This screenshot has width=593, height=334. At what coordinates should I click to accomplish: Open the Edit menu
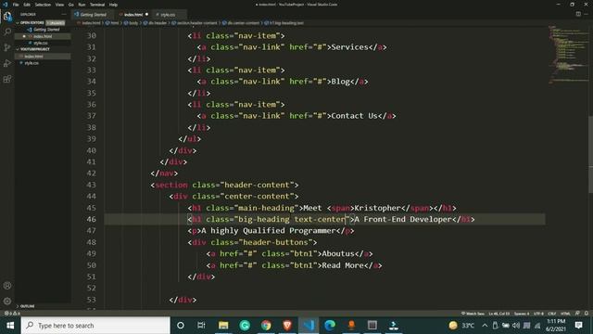point(27,5)
